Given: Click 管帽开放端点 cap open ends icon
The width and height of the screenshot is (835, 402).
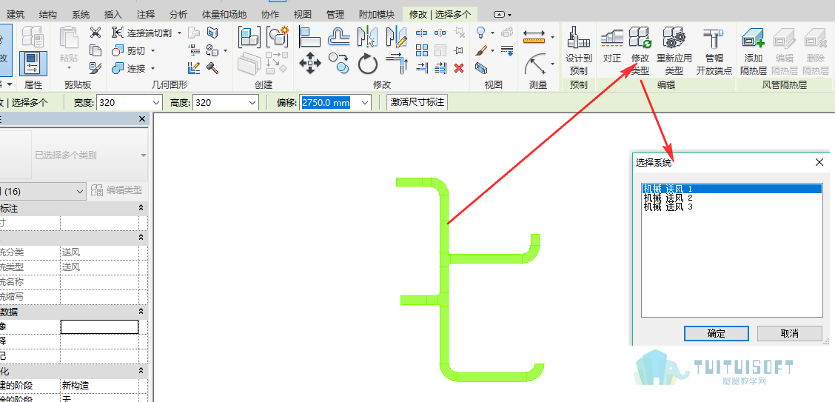Looking at the screenshot, I should [x=714, y=51].
